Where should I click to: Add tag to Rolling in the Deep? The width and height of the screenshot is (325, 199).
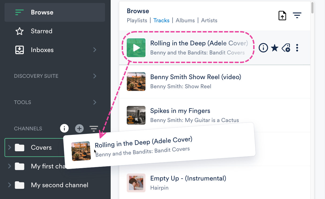[286, 48]
